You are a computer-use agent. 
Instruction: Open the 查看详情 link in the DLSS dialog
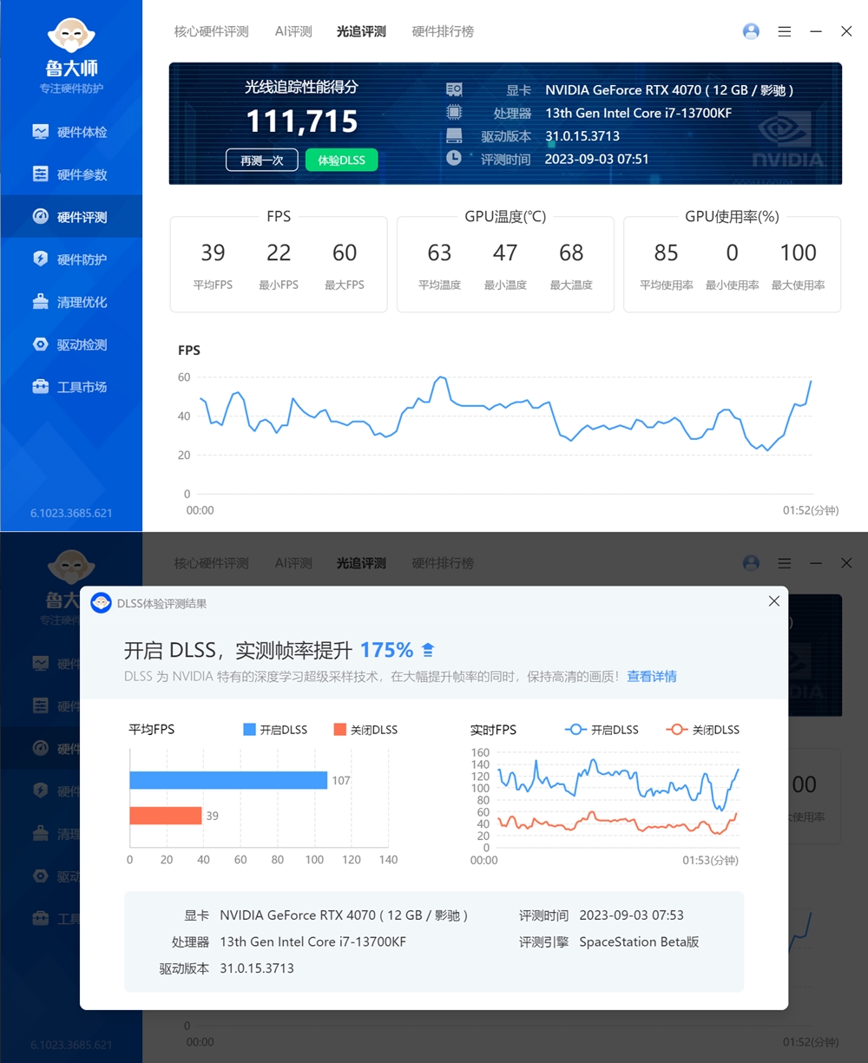click(652, 676)
